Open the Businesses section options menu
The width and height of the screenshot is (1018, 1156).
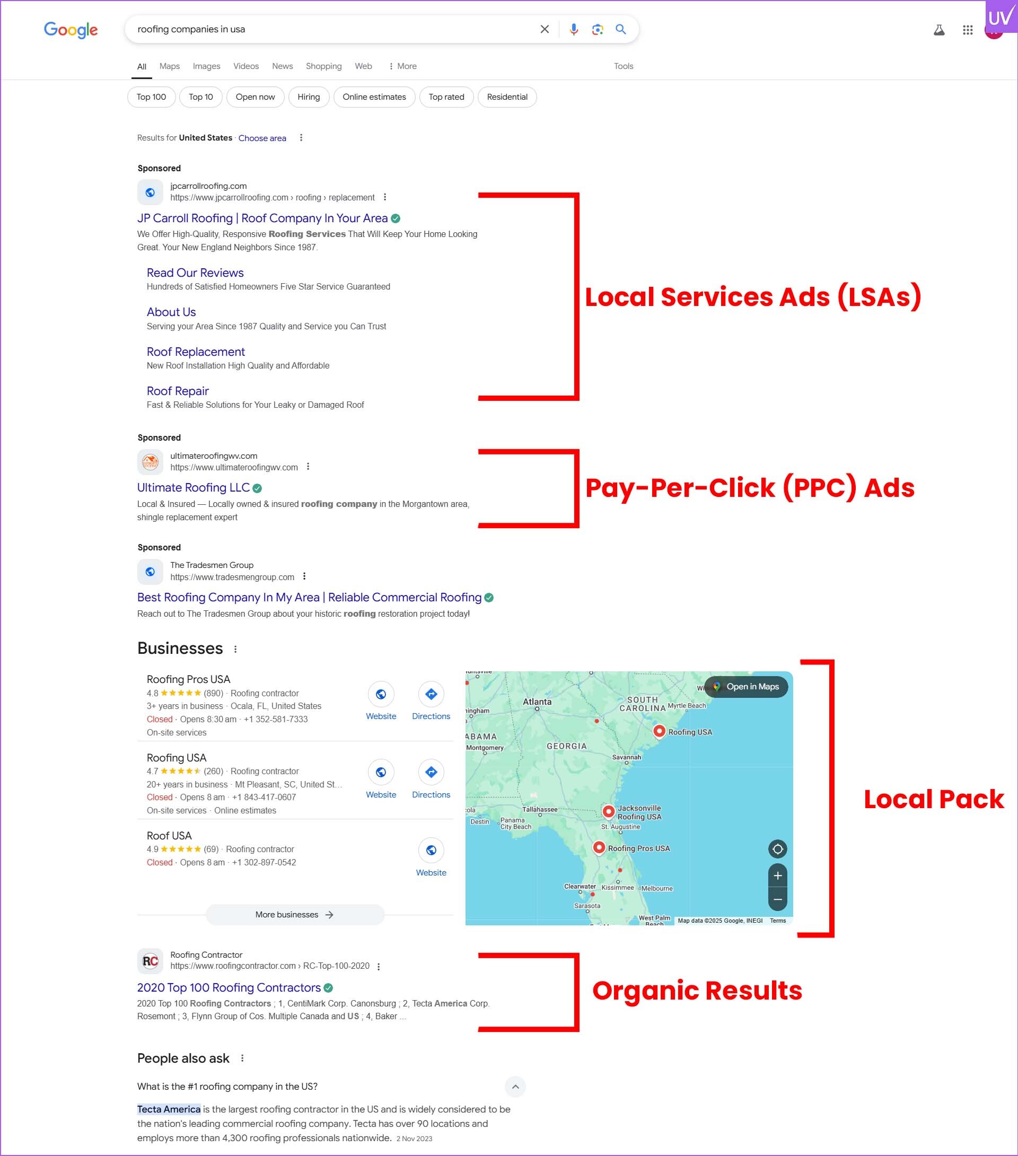pyautogui.click(x=235, y=649)
